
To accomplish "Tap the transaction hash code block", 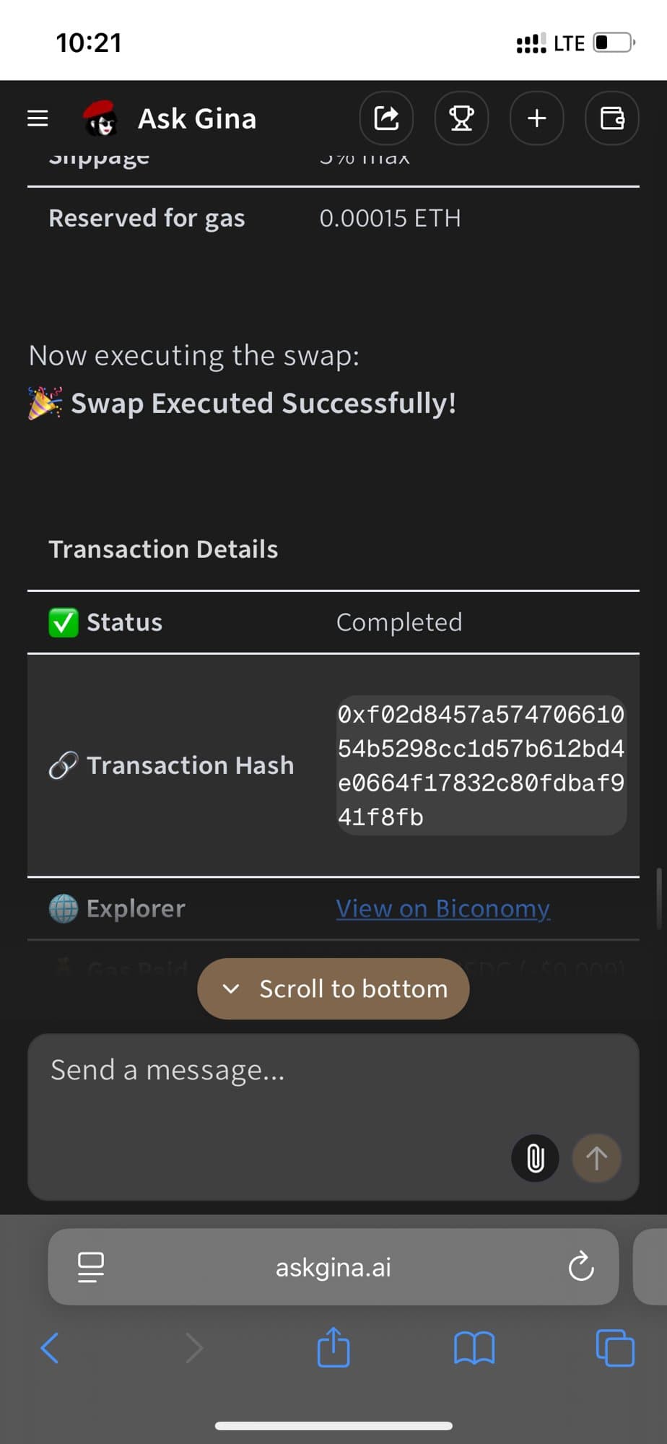I will pos(481,765).
